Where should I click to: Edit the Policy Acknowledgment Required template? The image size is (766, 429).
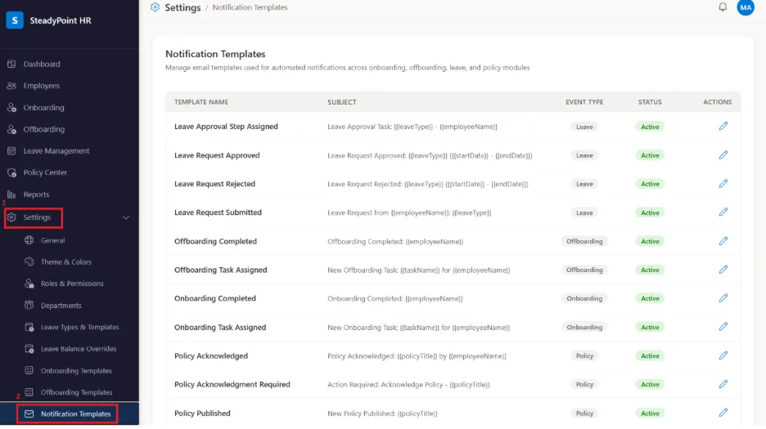(723, 384)
